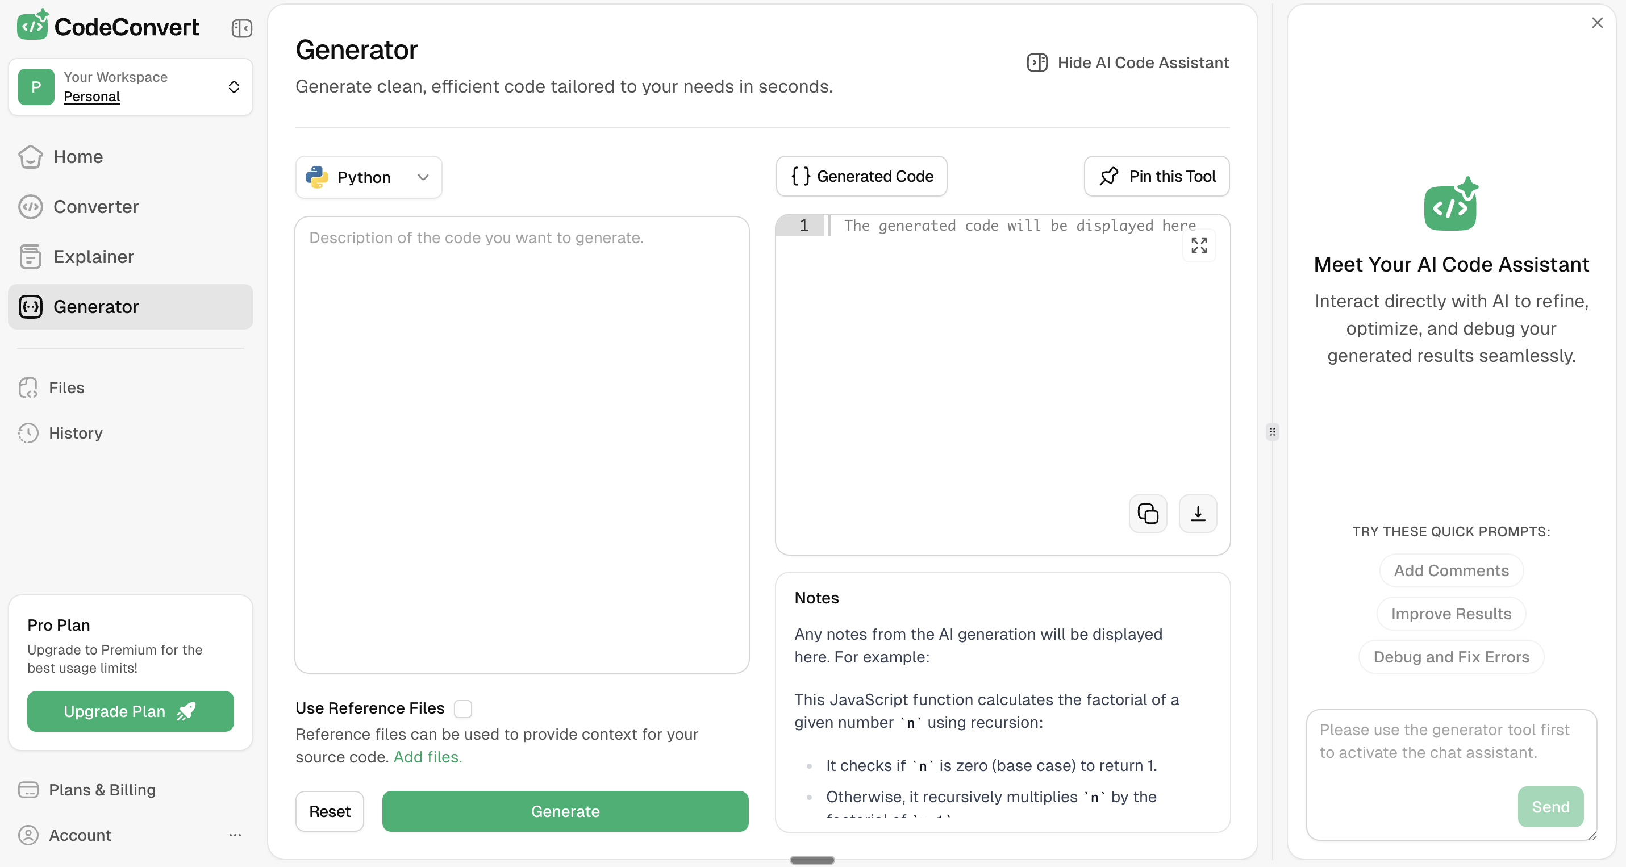Collapse the sidebar with the panel icon
This screenshot has width=1626, height=867.
(241, 28)
